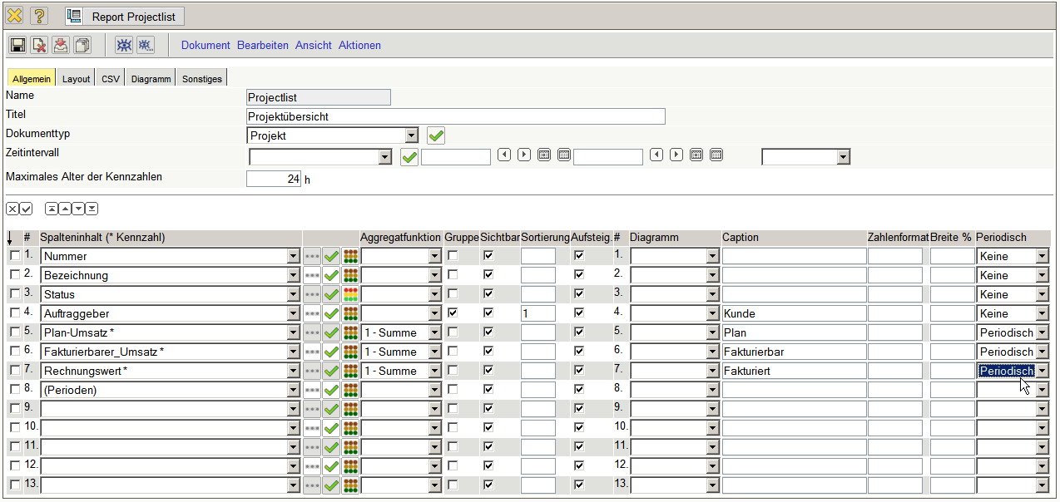Switch to the Layout tab
This screenshot has height=502, width=1060.
pos(76,79)
